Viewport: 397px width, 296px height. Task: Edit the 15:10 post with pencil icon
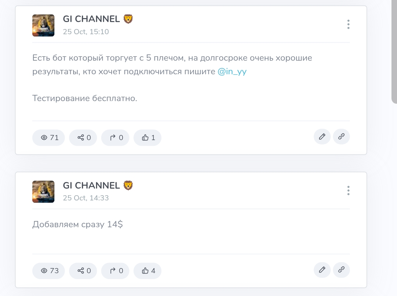click(x=322, y=137)
